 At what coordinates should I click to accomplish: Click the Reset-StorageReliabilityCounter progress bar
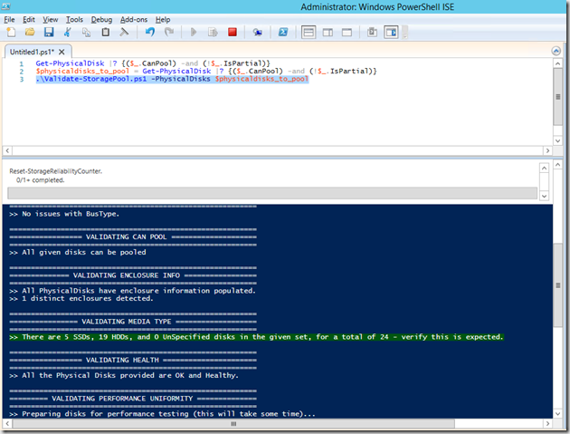(272, 193)
